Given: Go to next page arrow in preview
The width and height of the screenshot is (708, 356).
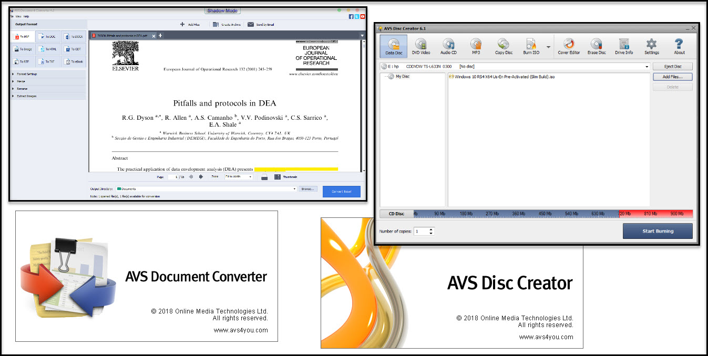Looking at the screenshot, I should tap(201, 177).
